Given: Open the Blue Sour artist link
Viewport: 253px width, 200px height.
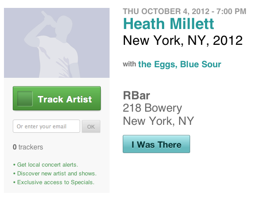Looking at the screenshot, I should (x=200, y=64).
